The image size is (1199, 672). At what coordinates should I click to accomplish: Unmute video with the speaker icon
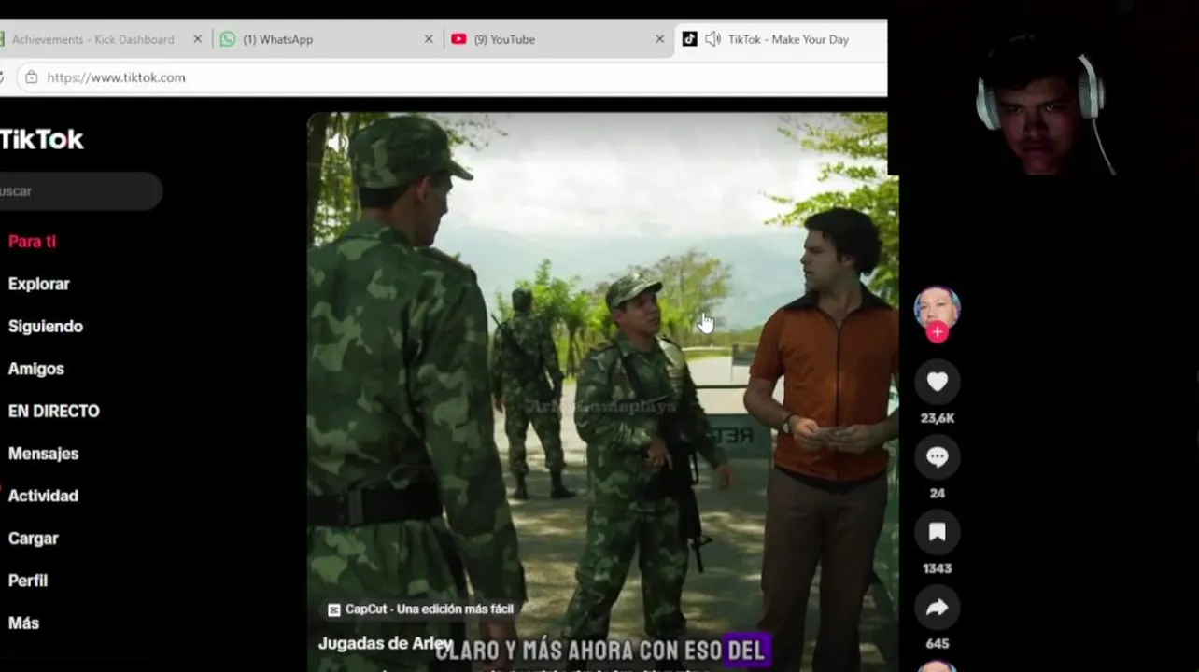tap(336, 142)
